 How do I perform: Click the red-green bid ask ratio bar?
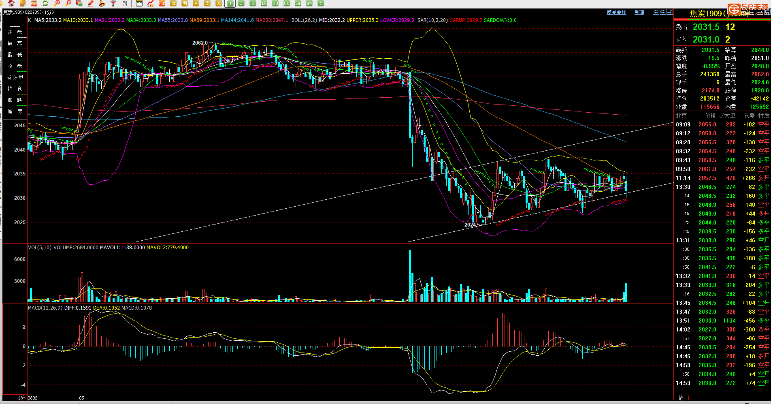[722, 19]
